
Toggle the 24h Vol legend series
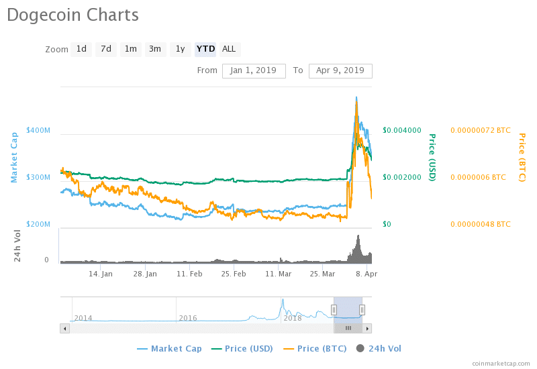click(x=379, y=349)
